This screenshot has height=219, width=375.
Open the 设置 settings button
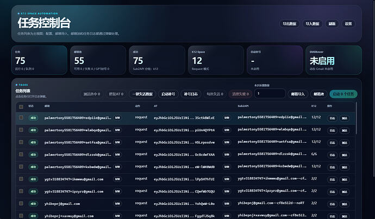click(x=348, y=24)
